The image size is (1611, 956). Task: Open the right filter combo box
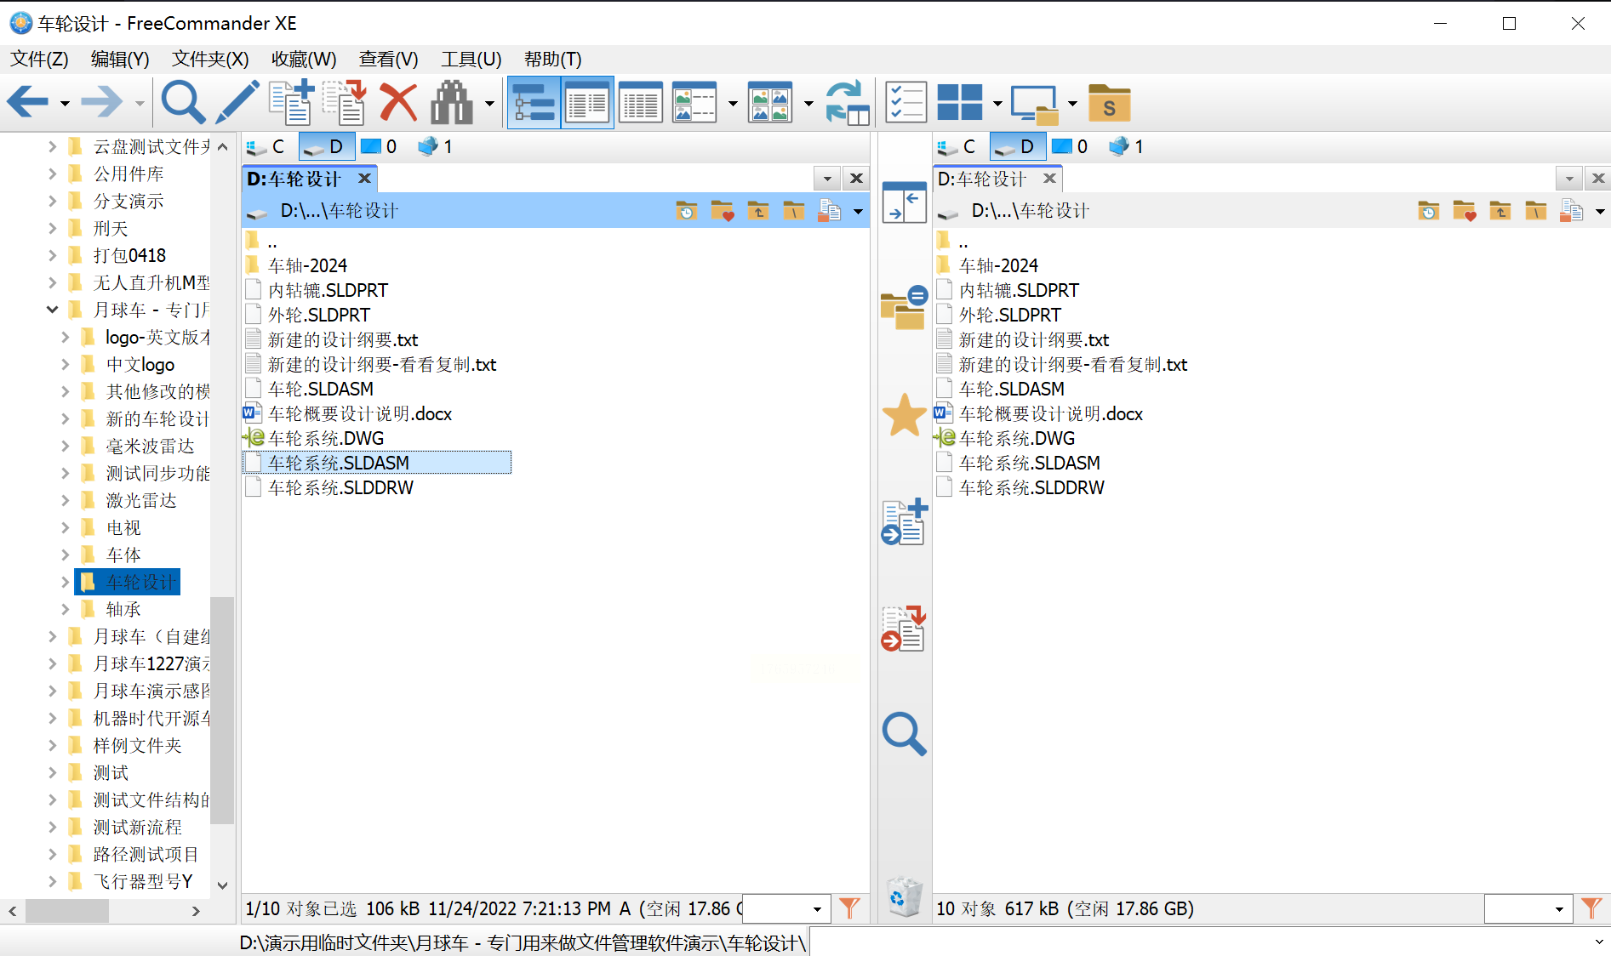pos(1528,908)
